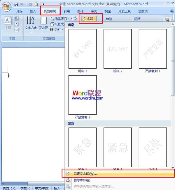Click the text direction button
The height and width of the screenshot is (190, 175).
(31, 25)
